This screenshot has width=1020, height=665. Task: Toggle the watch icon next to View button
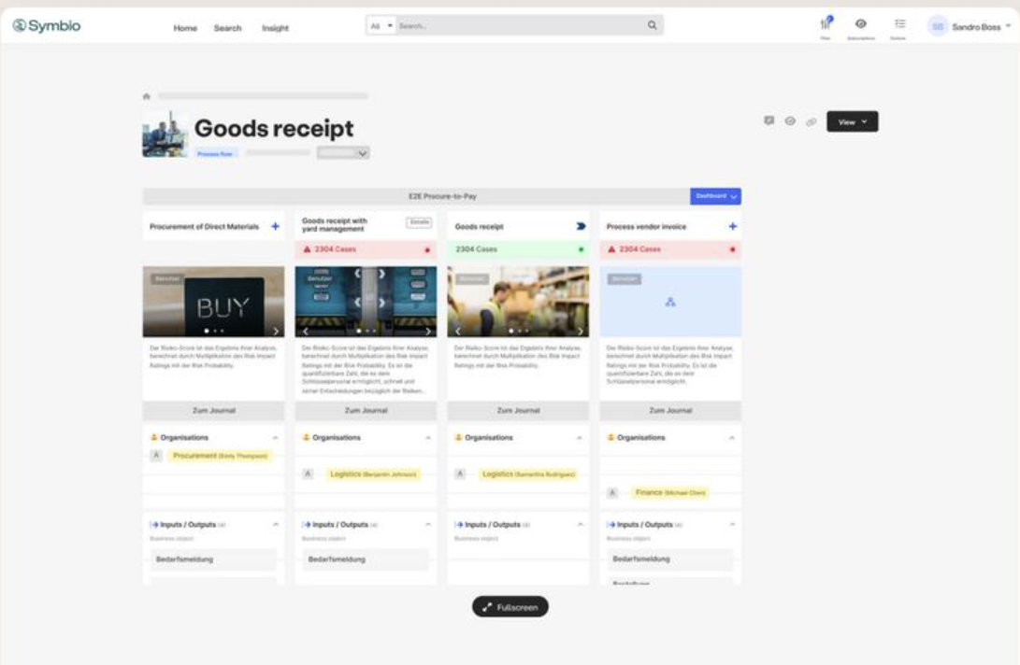pos(790,121)
